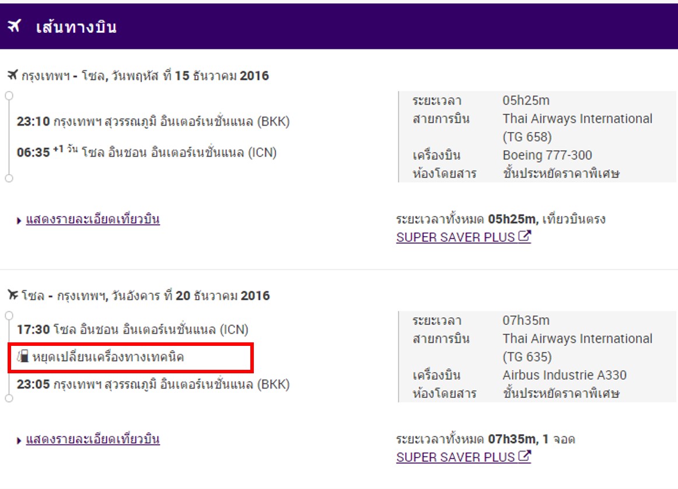
Task: Expand return flight details arrow
Action: (x=19, y=441)
